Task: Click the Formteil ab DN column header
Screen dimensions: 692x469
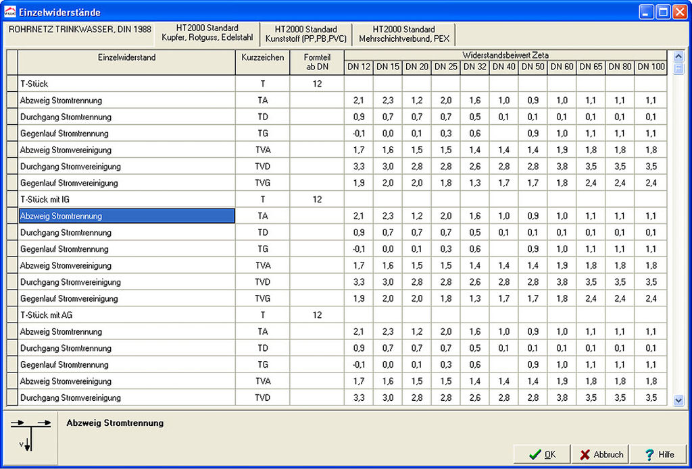Action: (317, 62)
